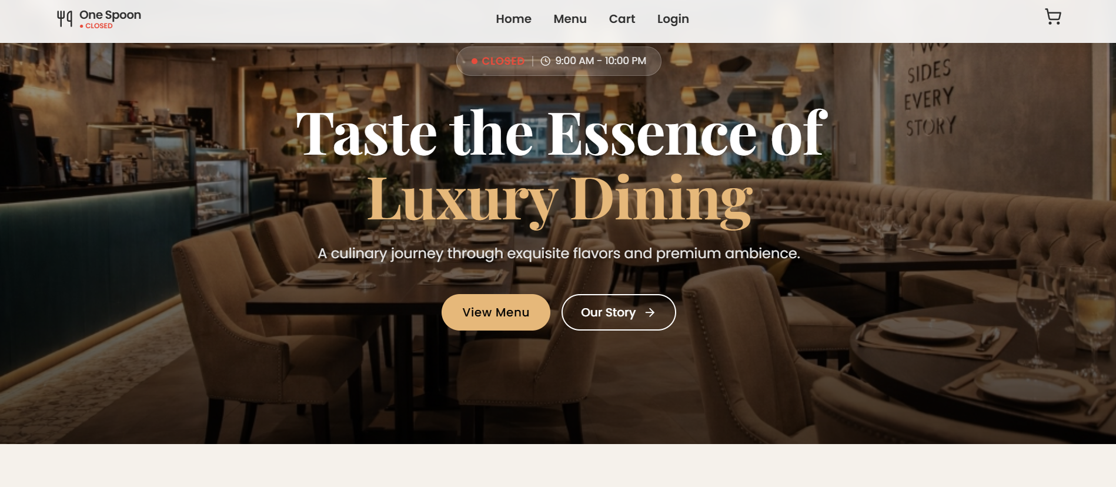Click the culinary journey tagline text

click(559, 253)
